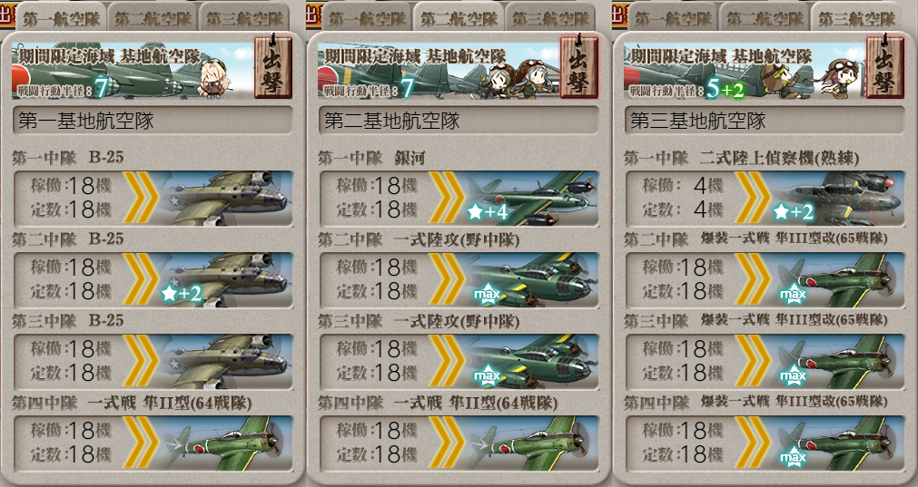Viewport: 918px width, 487px height.
Task: Switch to 第二航空隊 tab in first base panel
Action: [x=153, y=19]
